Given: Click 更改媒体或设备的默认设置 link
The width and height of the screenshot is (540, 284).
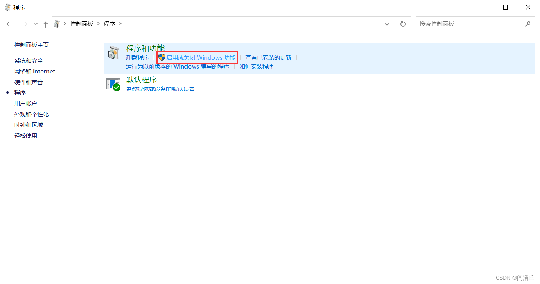Looking at the screenshot, I should pos(160,89).
